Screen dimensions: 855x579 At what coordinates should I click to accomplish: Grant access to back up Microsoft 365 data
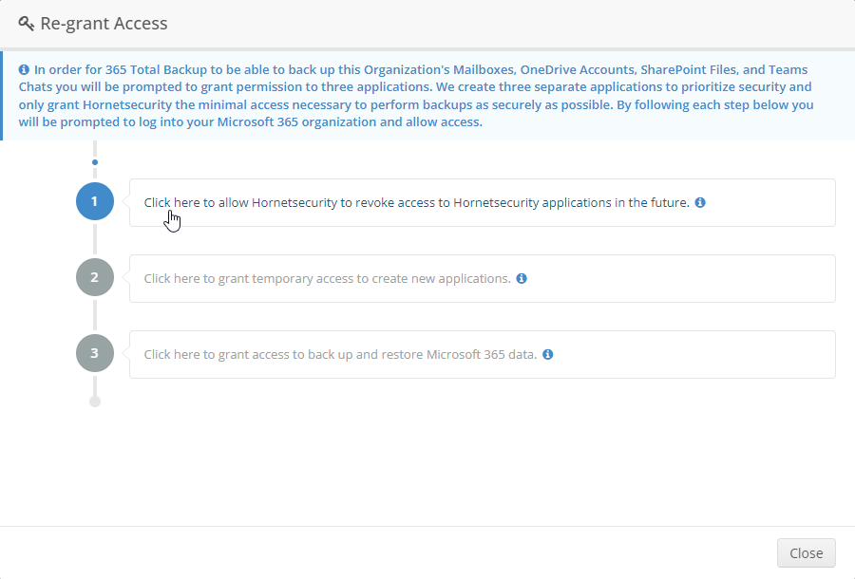(x=340, y=355)
